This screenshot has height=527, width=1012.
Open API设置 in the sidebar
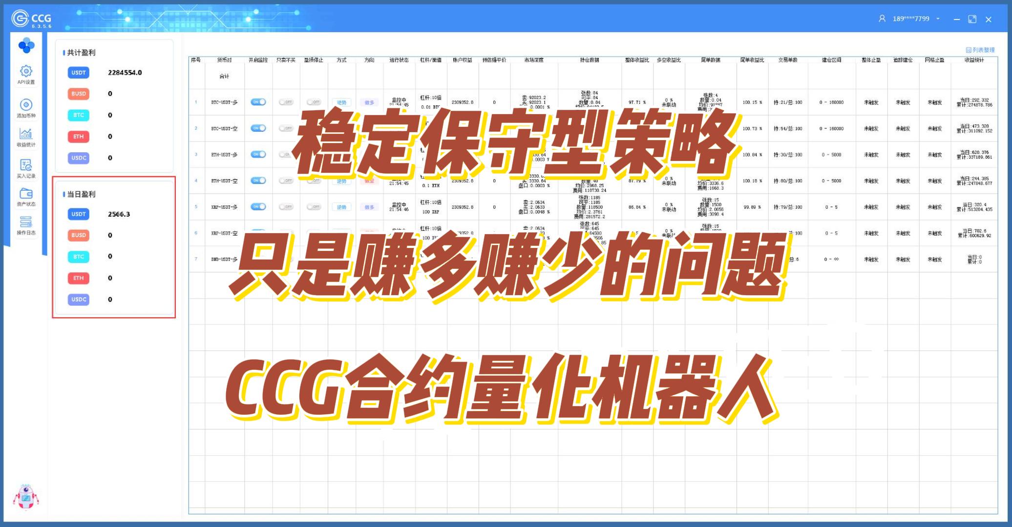pyautogui.click(x=26, y=74)
